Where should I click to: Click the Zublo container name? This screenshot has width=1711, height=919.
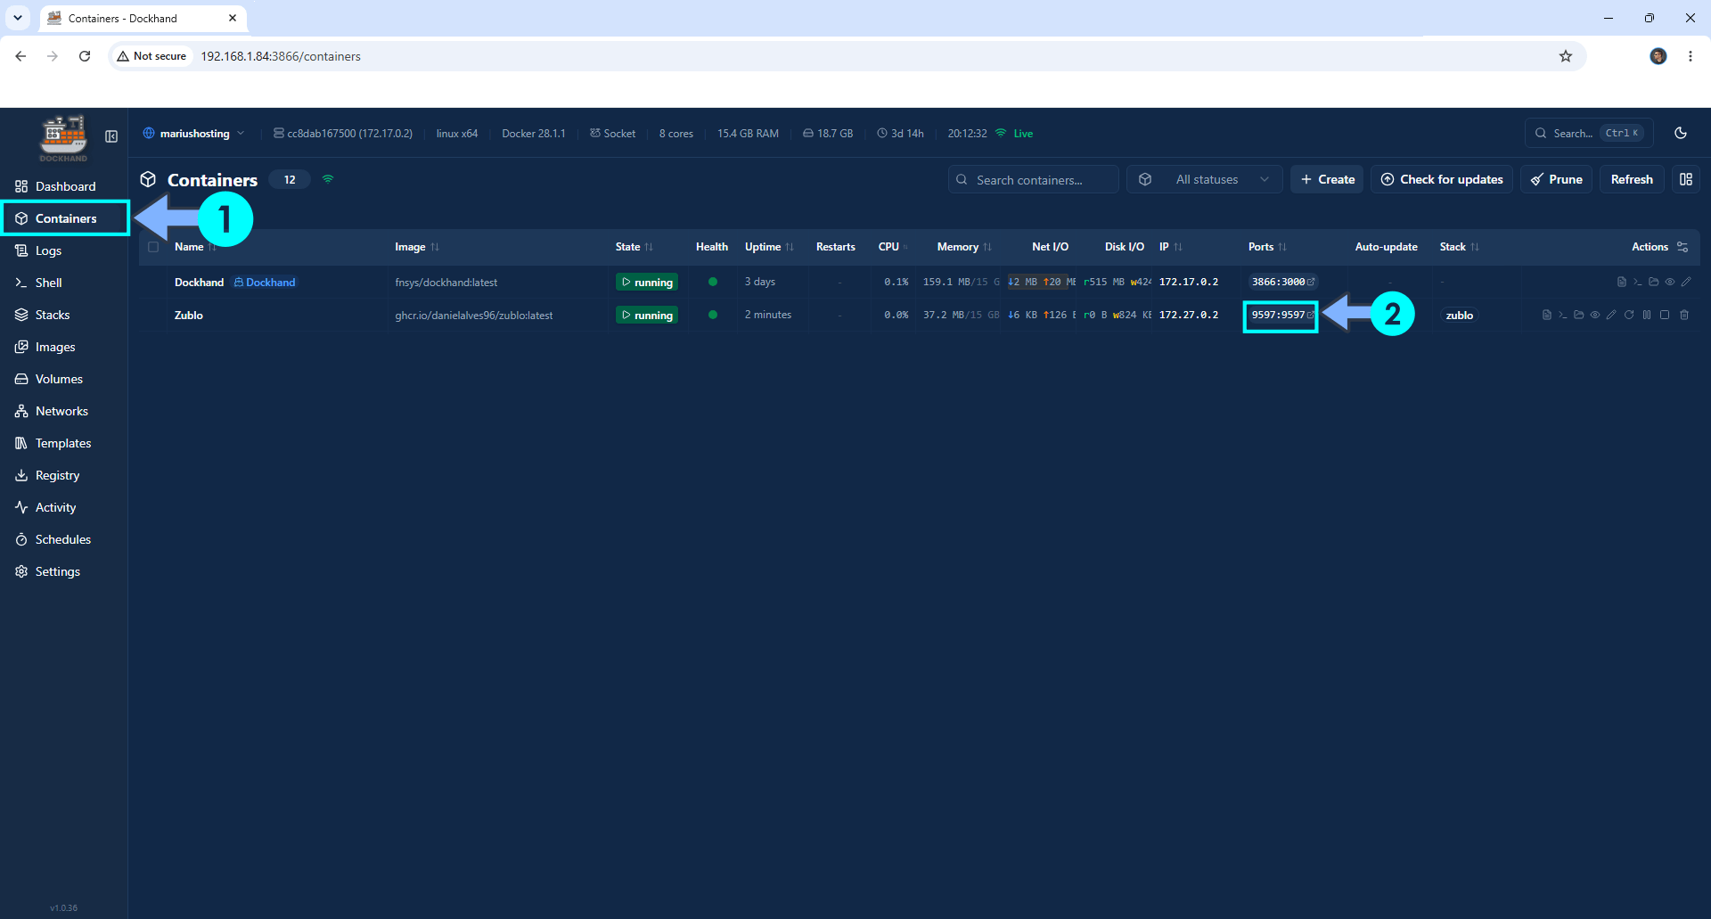189,316
